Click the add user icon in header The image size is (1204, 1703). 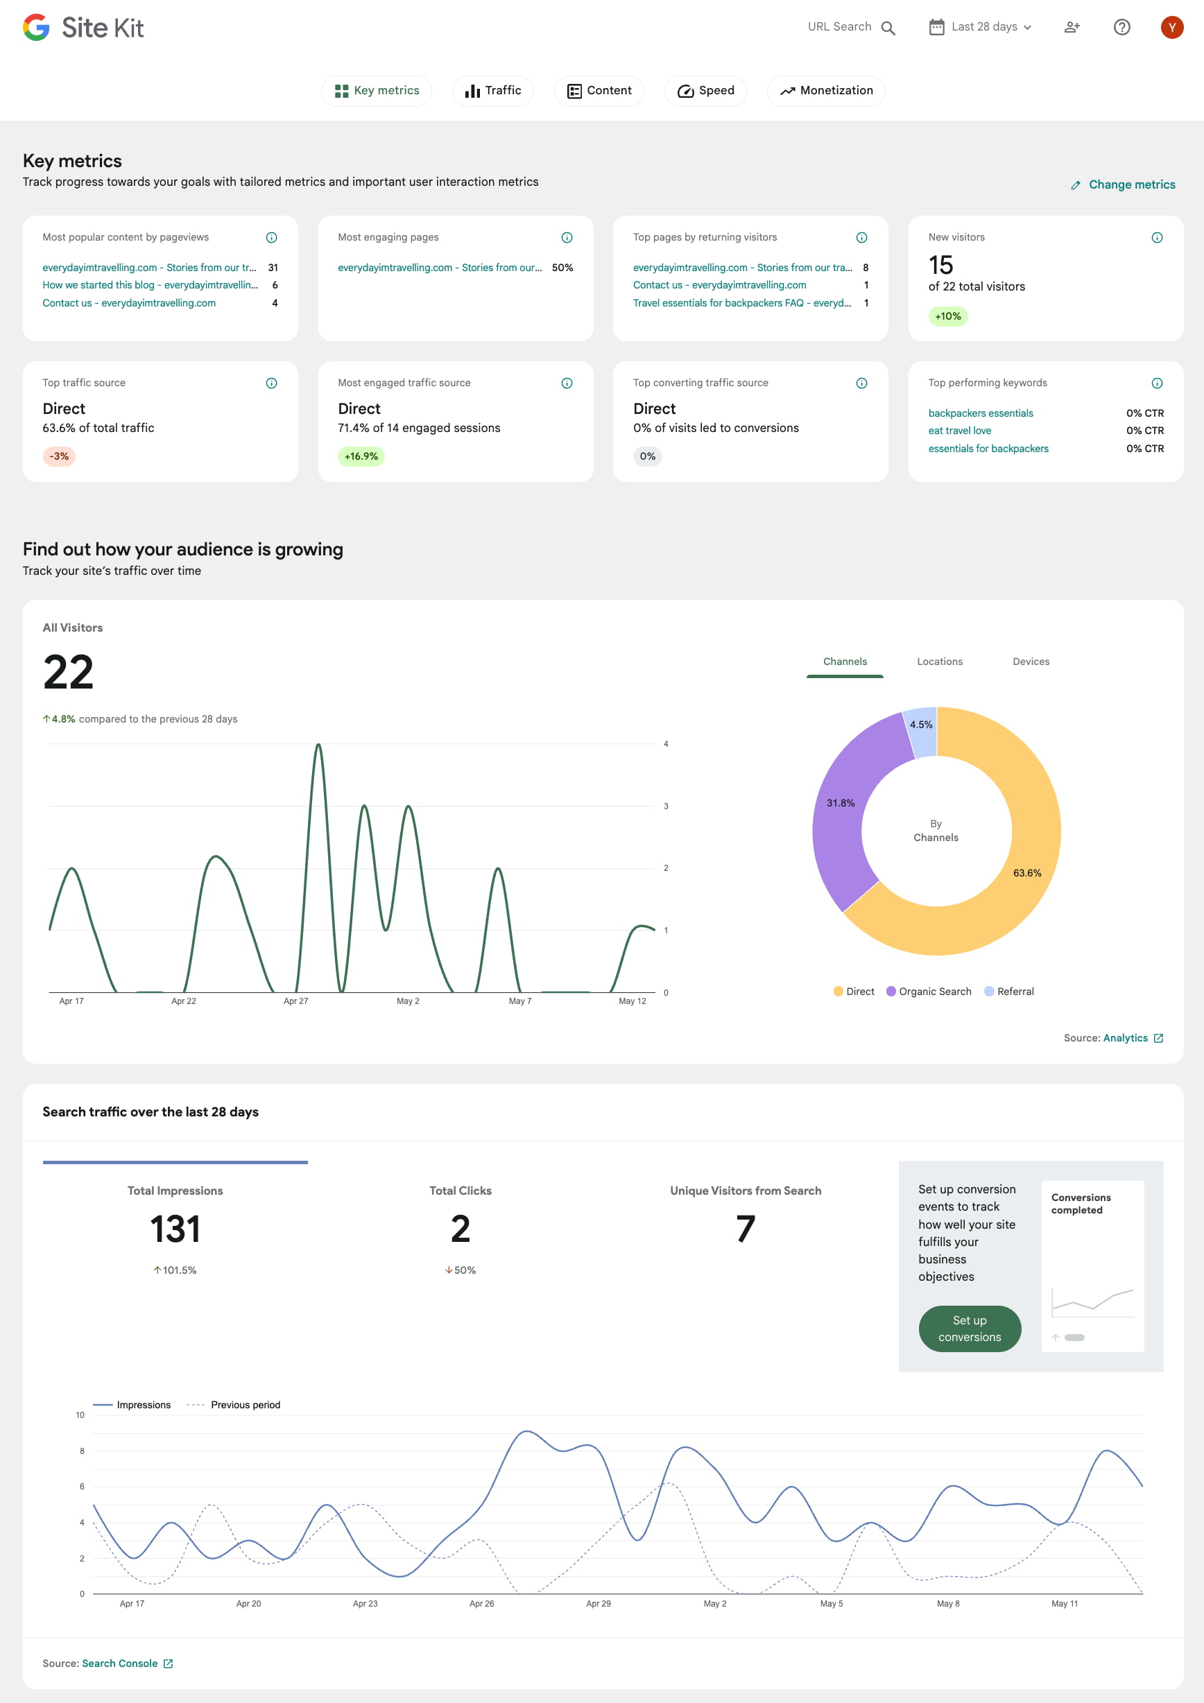[x=1072, y=28]
